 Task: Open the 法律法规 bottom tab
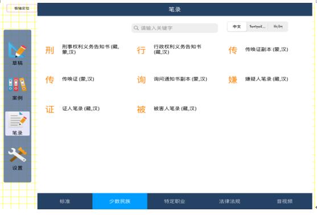230,201
